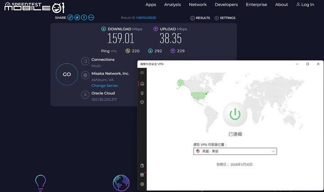Click the Connections mode icon
The height and width of the screenshot is (192, 324).
(85, 61)
